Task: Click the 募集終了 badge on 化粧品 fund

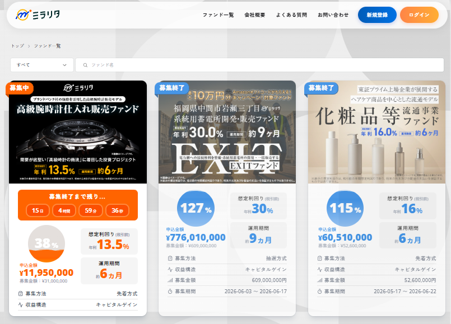Action: [x=321, y=88]
